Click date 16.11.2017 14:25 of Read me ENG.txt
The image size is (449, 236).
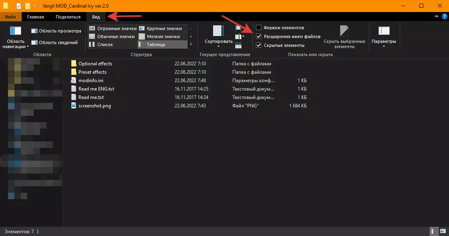click(x=191, y=89)
